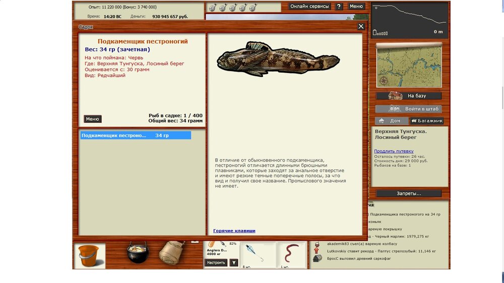This screenshot has height=283, width=504.
Task: Open the Горячие клавиши link
Action: [234, 231]
